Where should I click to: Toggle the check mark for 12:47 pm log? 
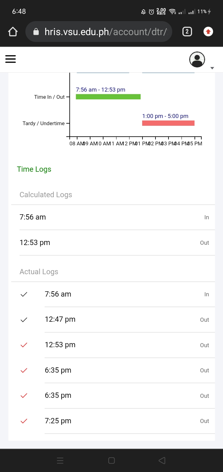[24, 320]
